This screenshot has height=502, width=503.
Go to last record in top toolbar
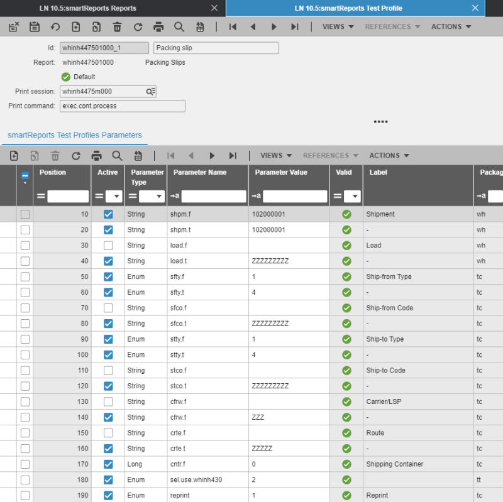[x=294, y=27]
